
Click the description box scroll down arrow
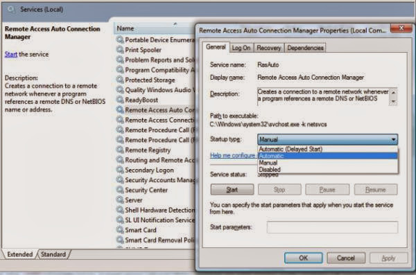(393, 101)
